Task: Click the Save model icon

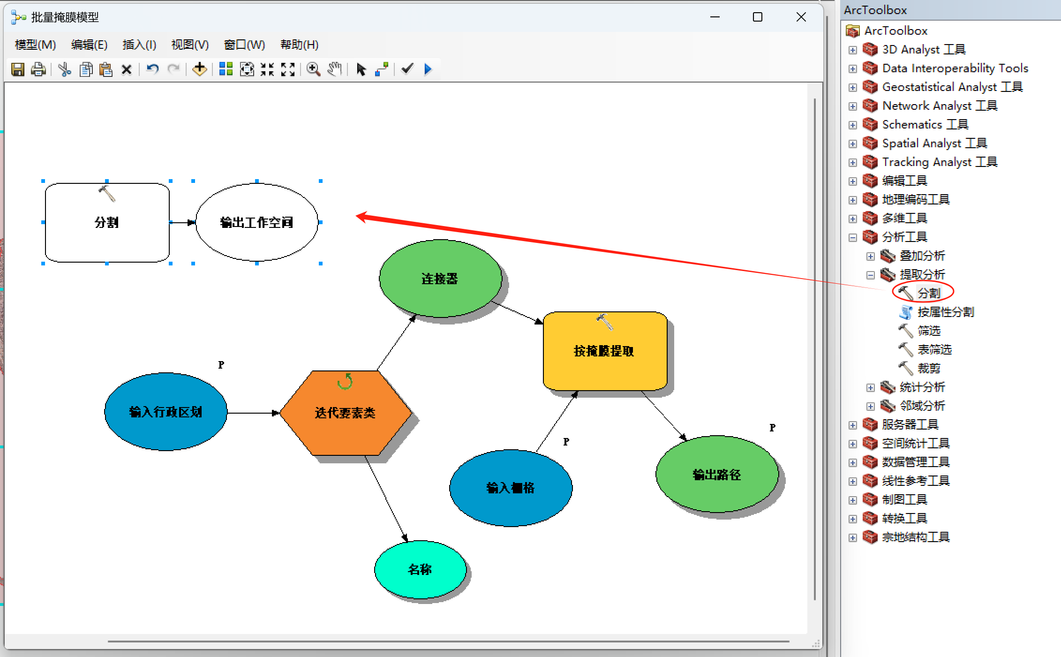Action: 19,69
